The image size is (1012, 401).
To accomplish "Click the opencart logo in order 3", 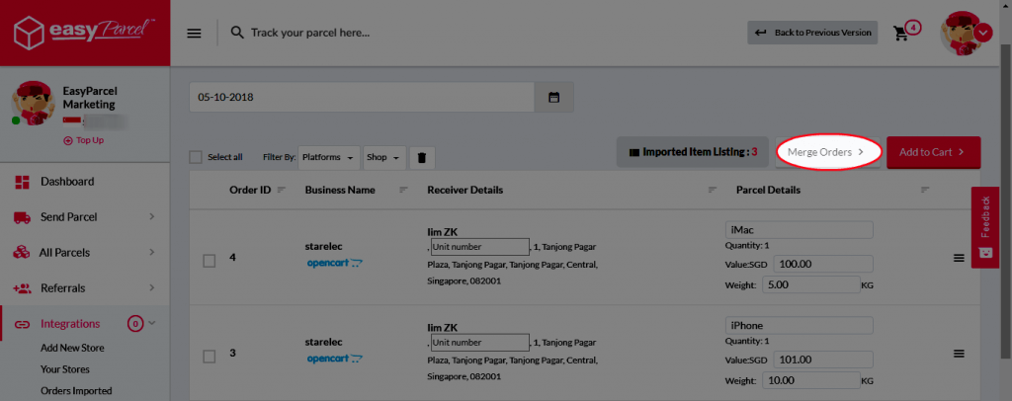I will 335,359.
